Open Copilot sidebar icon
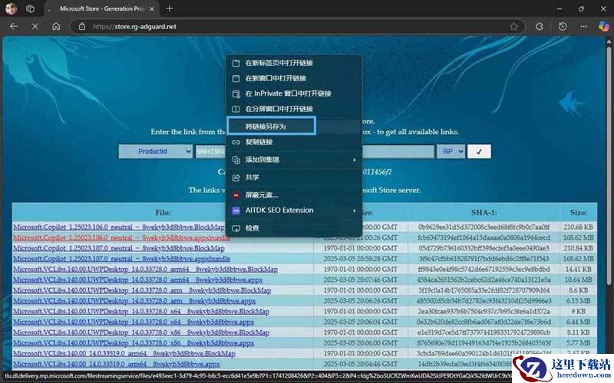 pyautogui.click(x=604, y=27)
